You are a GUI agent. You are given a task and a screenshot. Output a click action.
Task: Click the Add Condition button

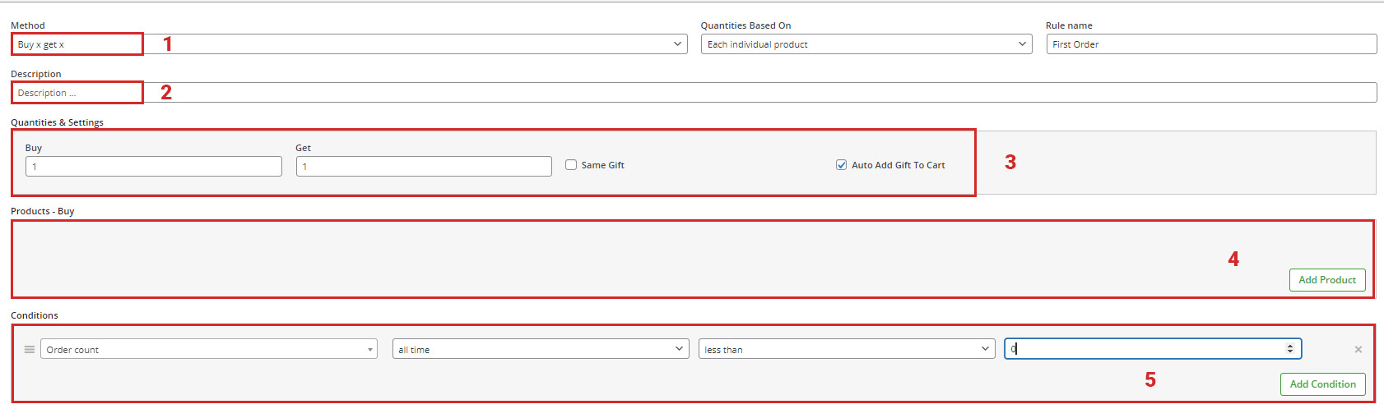tap(1322, 384)
